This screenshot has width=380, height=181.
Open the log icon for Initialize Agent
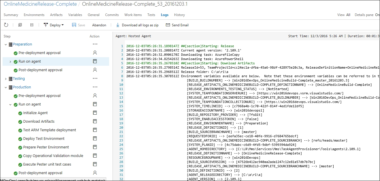(x=95, y=113)
